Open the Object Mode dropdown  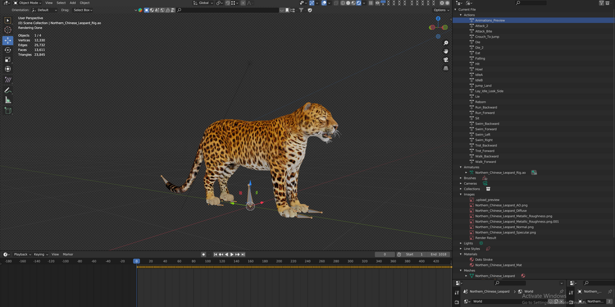[27, 3]
